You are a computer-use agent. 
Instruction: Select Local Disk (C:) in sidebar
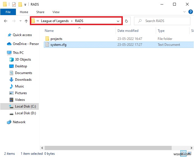click(20, 106)
